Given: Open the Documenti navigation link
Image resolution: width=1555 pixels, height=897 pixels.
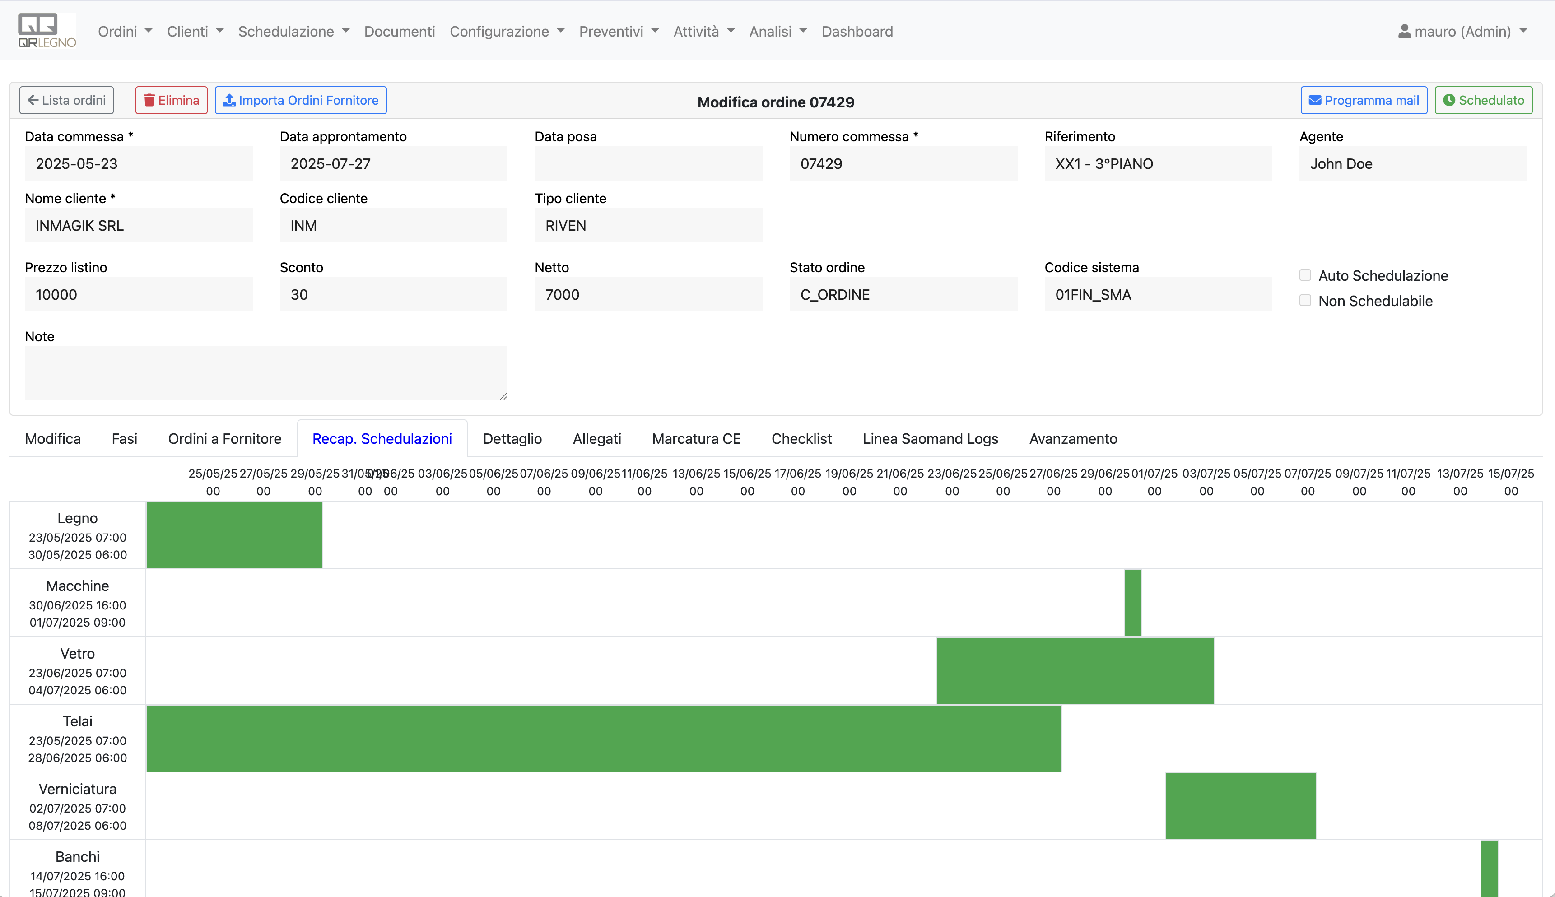Looking at the screenshot, I should coord(399,32).
